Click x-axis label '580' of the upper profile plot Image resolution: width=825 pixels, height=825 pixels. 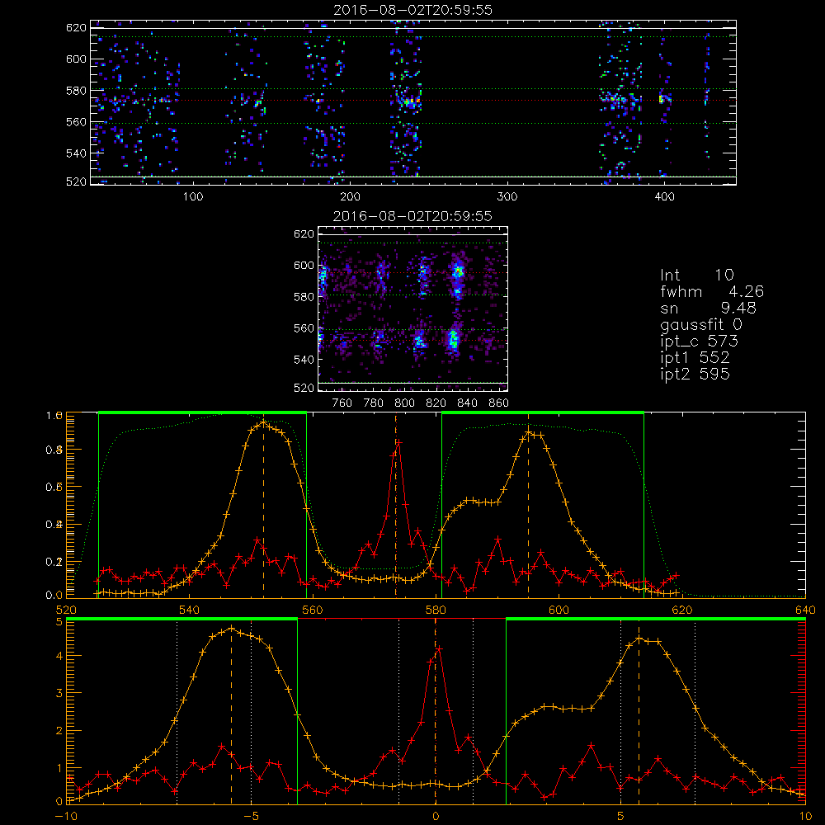(x=436, y=610)
